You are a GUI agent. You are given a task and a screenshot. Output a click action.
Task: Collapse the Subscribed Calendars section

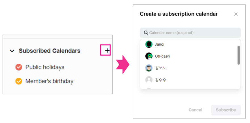12,51
